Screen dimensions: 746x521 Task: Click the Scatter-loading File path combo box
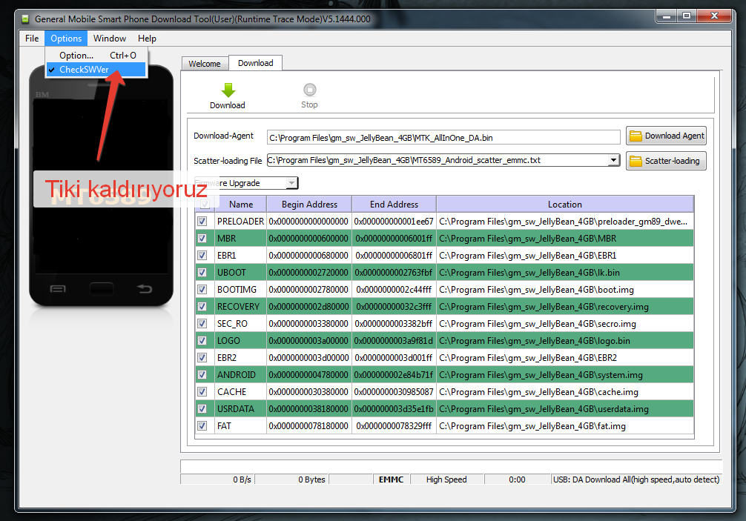(443, 160)
